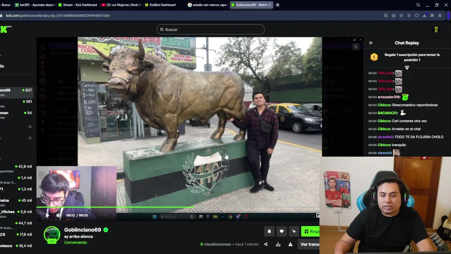Click username elcastieZ in chat
Viewport: 451px width, 254px height.
click(x=385, y=137)
